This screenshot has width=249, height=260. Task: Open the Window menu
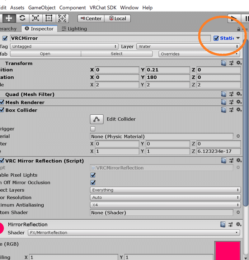(129, 8)
